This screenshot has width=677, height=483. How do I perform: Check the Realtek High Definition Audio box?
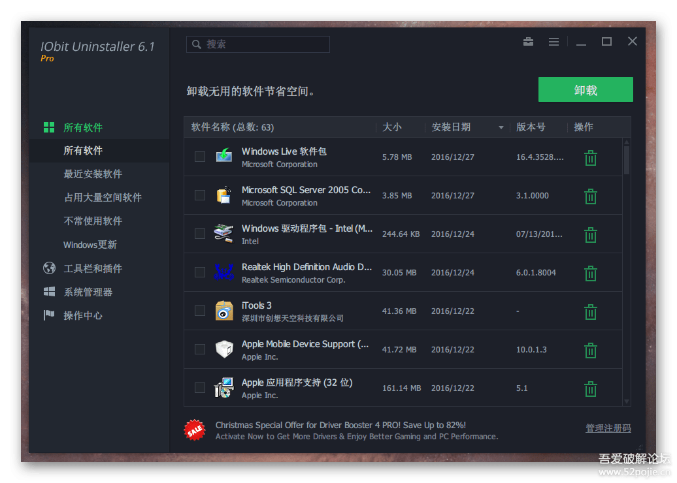point(199,272)
